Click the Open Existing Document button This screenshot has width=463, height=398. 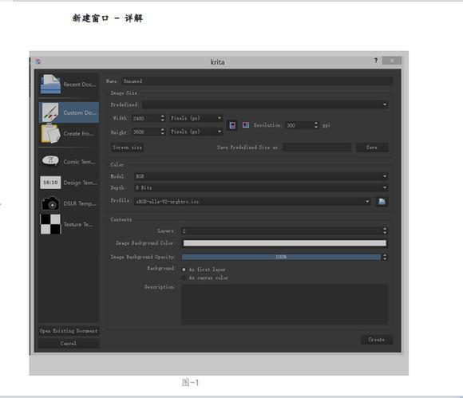pyautogui.click(x=69, y=331)
